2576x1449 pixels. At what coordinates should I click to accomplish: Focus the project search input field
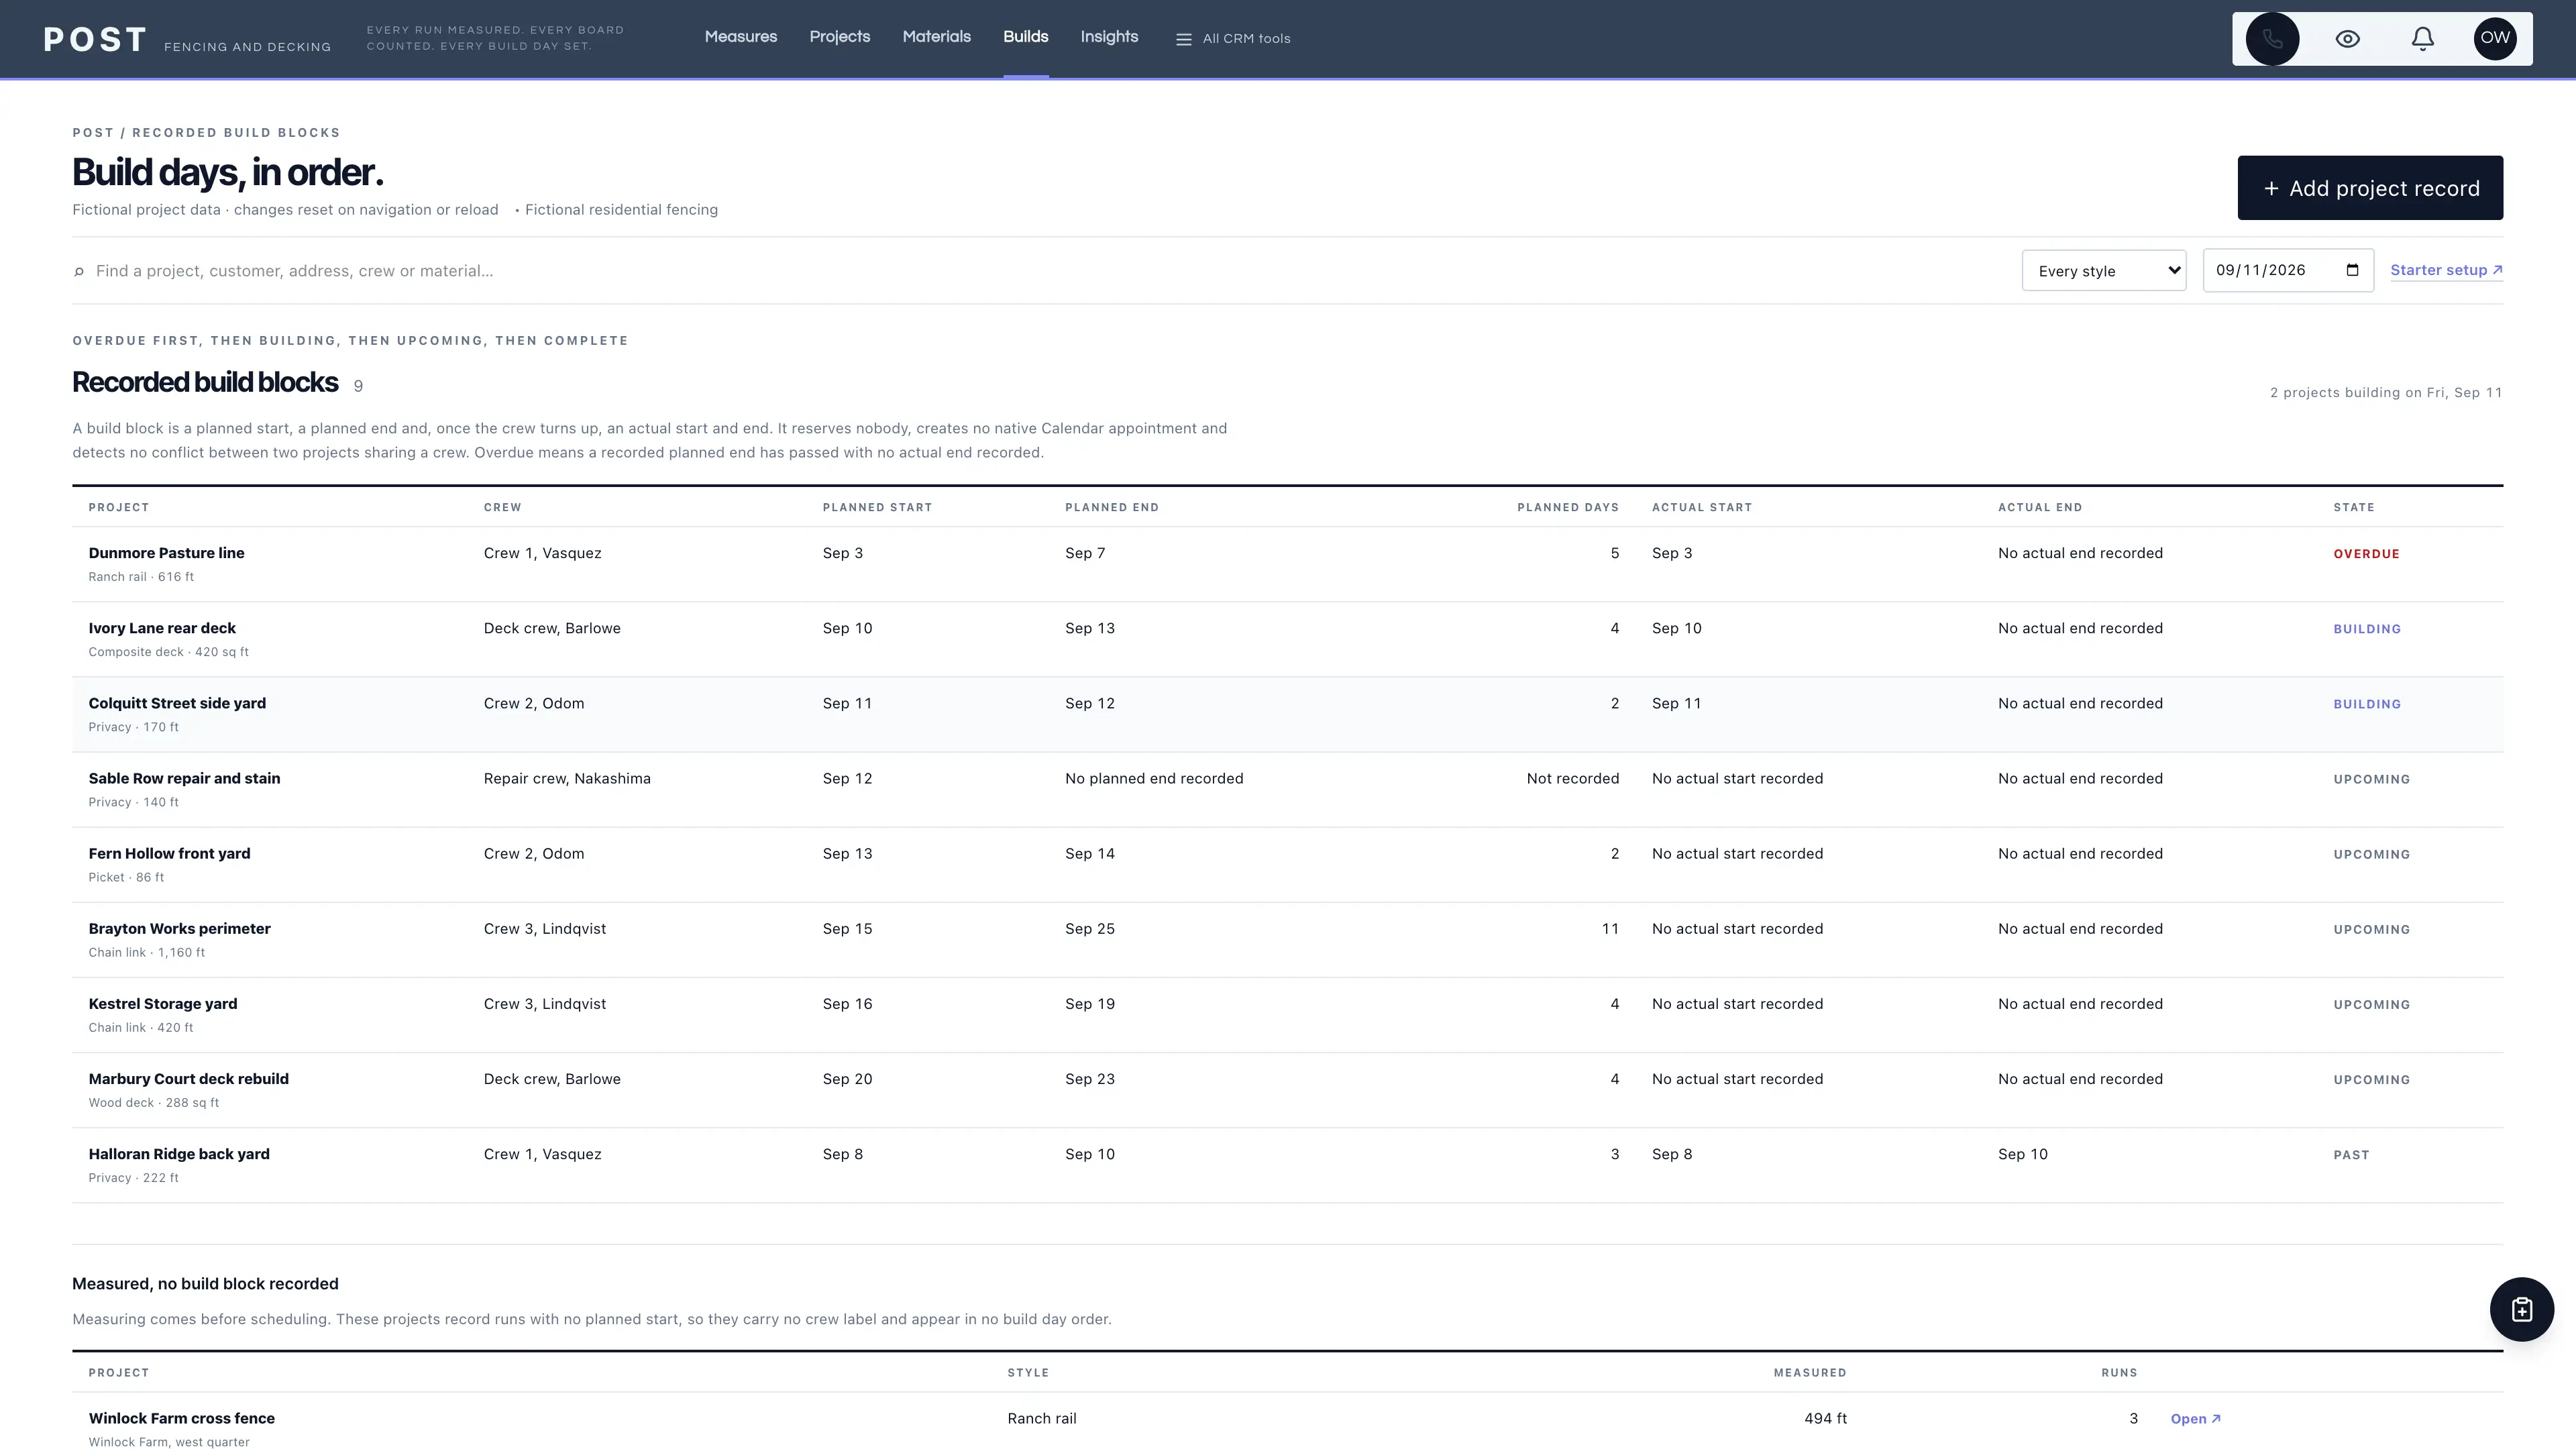[1040, 271]
